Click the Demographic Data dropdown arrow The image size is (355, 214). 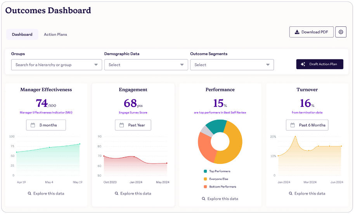(x=182, y=65)
